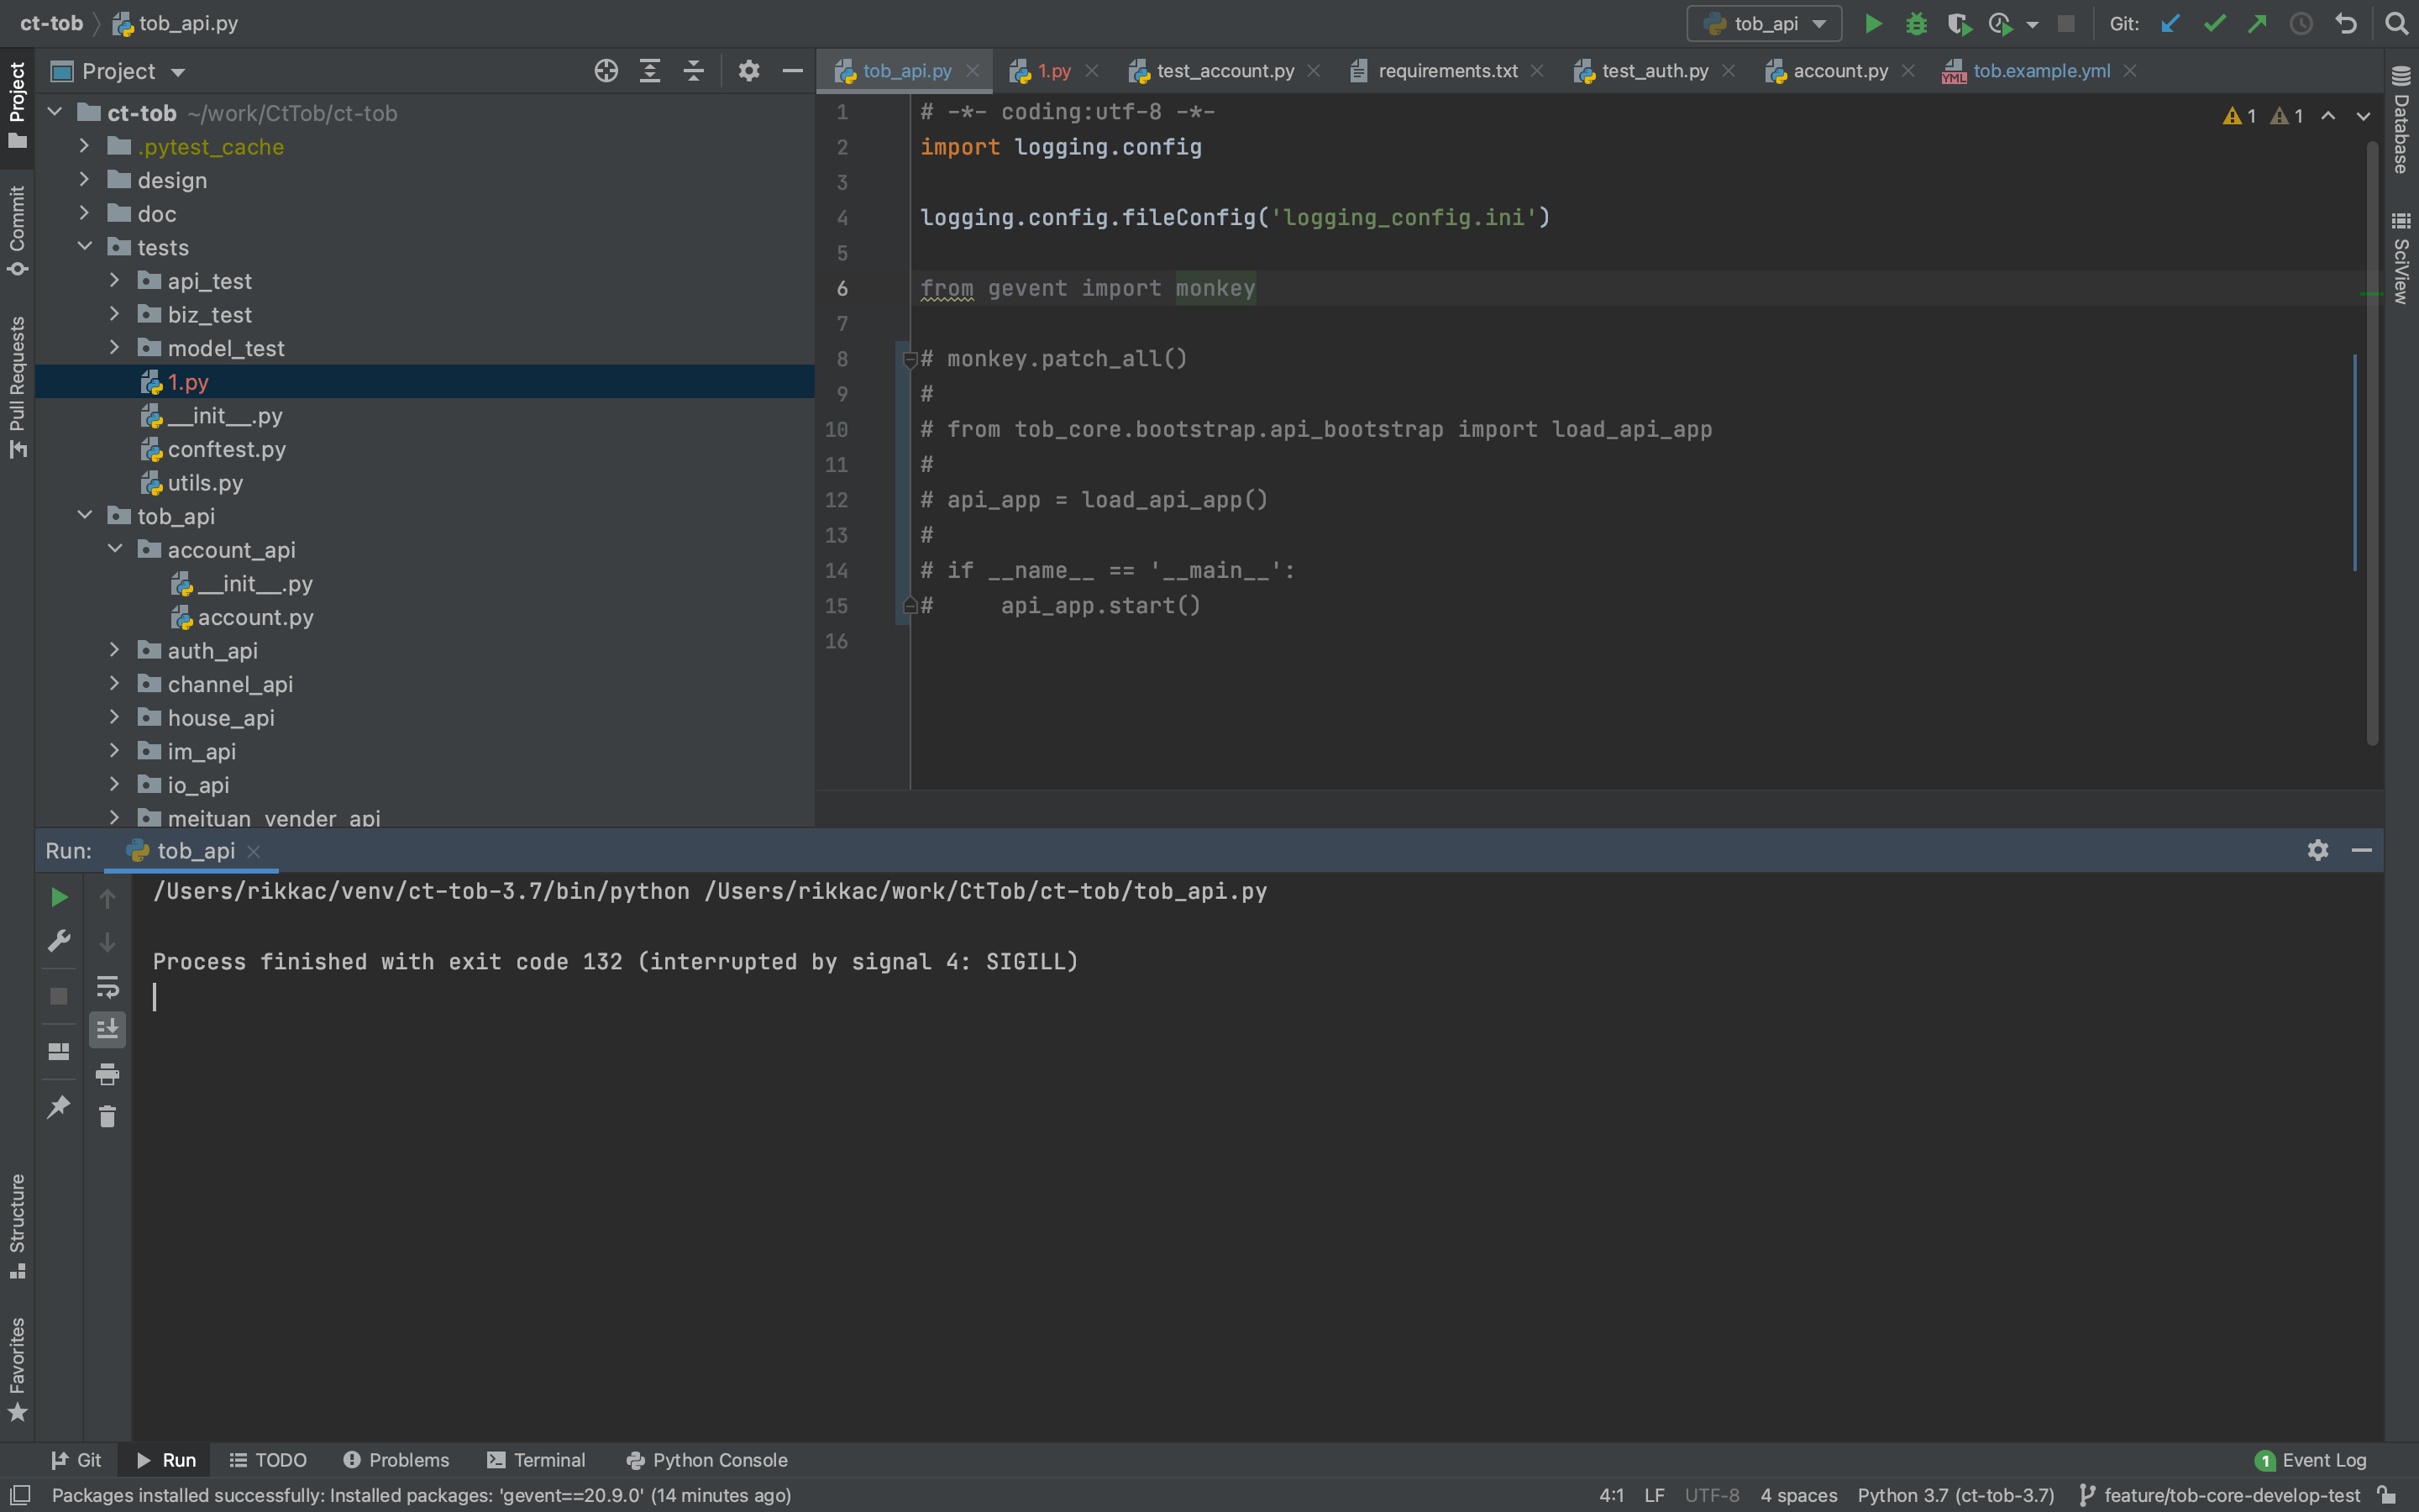Pin the Run tab
2419x1512 pixels.
tap(59, 1106)
